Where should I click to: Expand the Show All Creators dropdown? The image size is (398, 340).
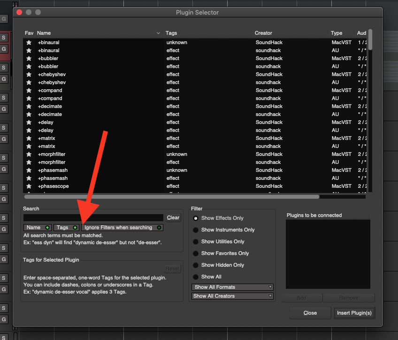tap(232, 296)
